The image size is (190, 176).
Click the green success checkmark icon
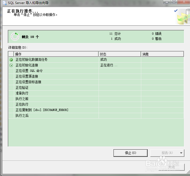pyautogui.click(x=11, y=60)
